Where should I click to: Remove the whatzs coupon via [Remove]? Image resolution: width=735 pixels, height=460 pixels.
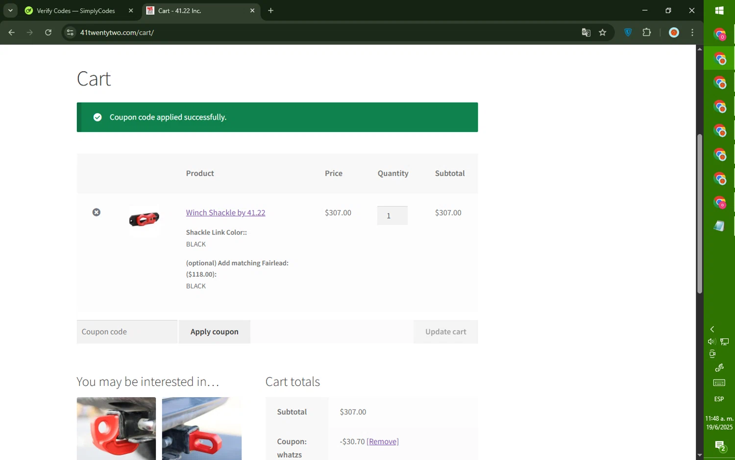click(383, 442)
